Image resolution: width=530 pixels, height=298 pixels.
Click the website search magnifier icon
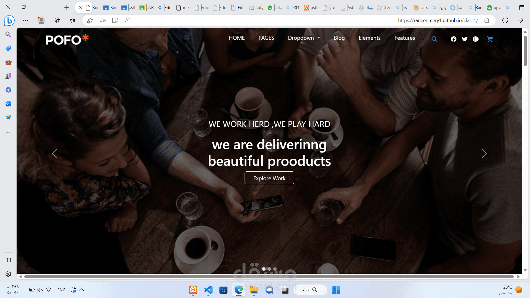[434, 39]
